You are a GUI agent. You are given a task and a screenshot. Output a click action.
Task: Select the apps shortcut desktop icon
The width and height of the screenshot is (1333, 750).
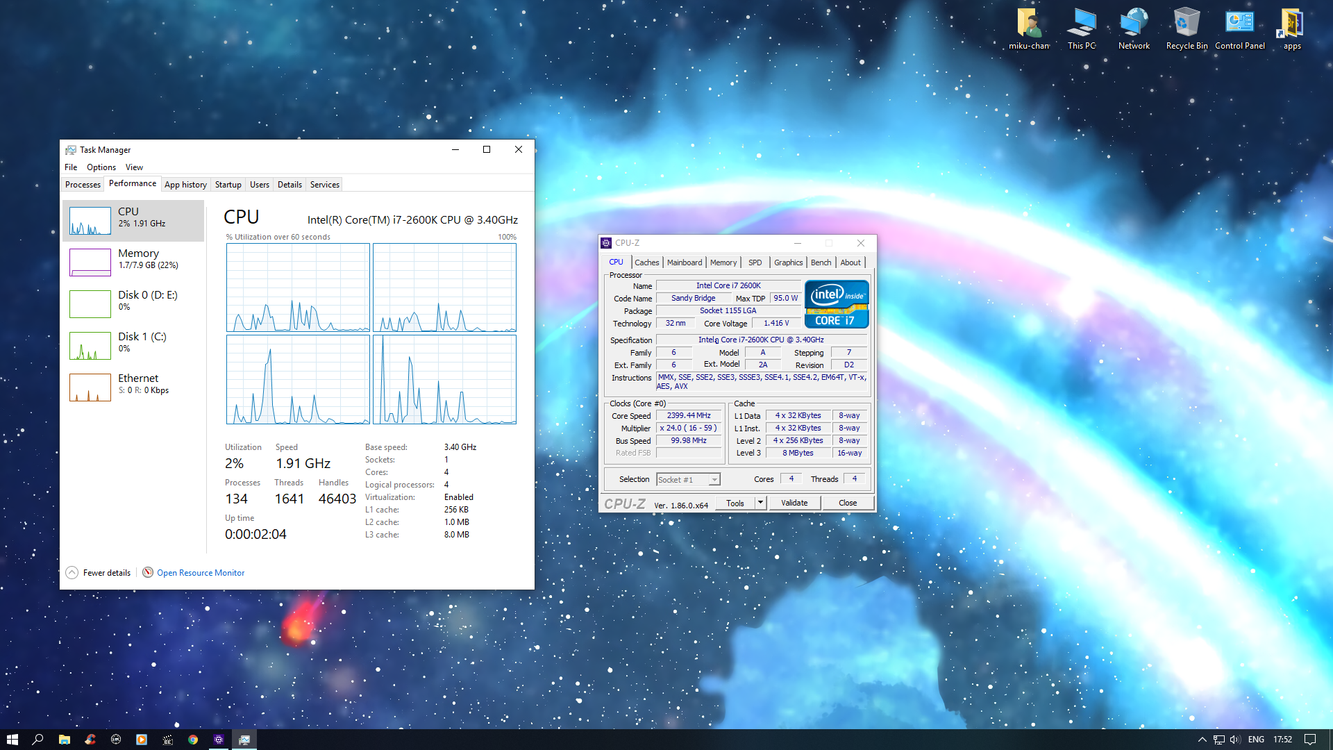[1292, 28]
